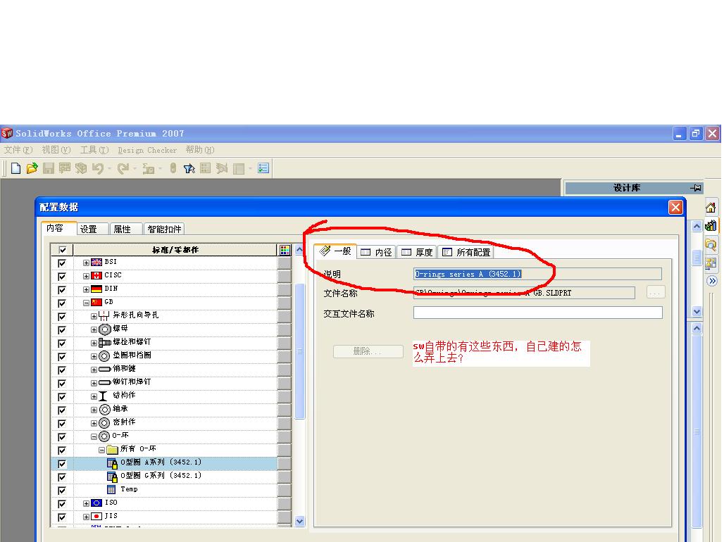This screenshot has width=724, height=542.
Task: Click the double-chevron expand task pane icon
Action: click(712, 281)
